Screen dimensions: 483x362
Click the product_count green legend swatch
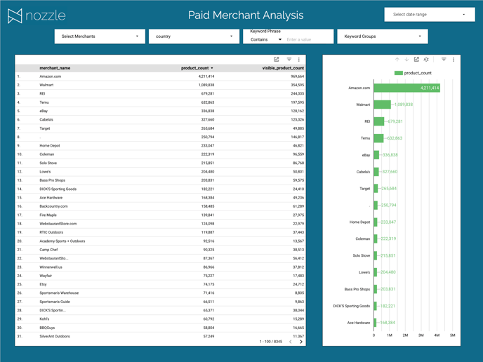[x=399, y=73]
